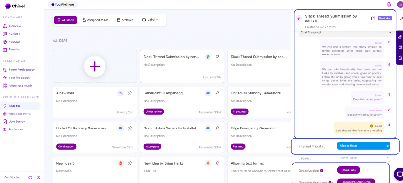Click the chisel-labs organization chip
The width and height of the screenshot is (403, 183).
pyautogui.click(x=349, y=170)
